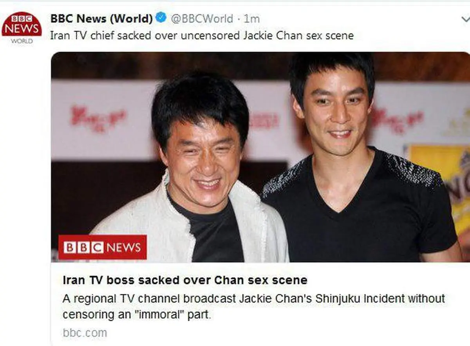Open the tweet's 1m timestamp
This screenshot has width=470, height=346.
point(251,18)
